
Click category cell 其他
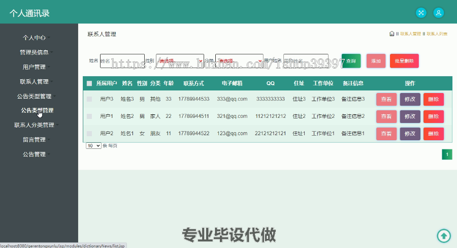pos(155,99)
